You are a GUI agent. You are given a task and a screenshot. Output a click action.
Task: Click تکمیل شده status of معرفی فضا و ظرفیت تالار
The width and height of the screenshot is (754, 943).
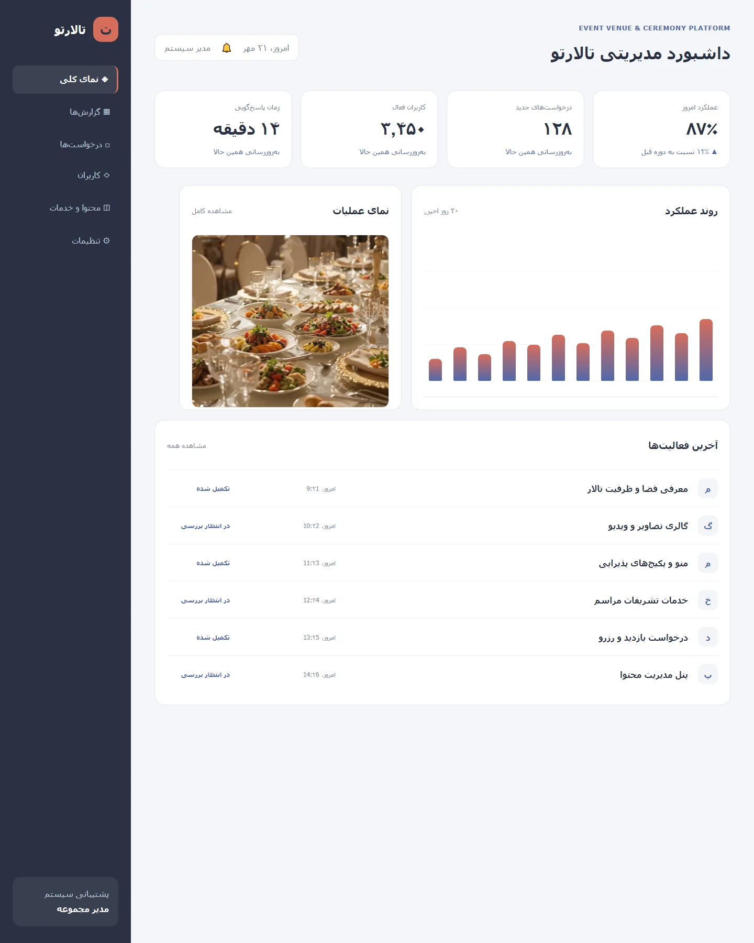213,489
